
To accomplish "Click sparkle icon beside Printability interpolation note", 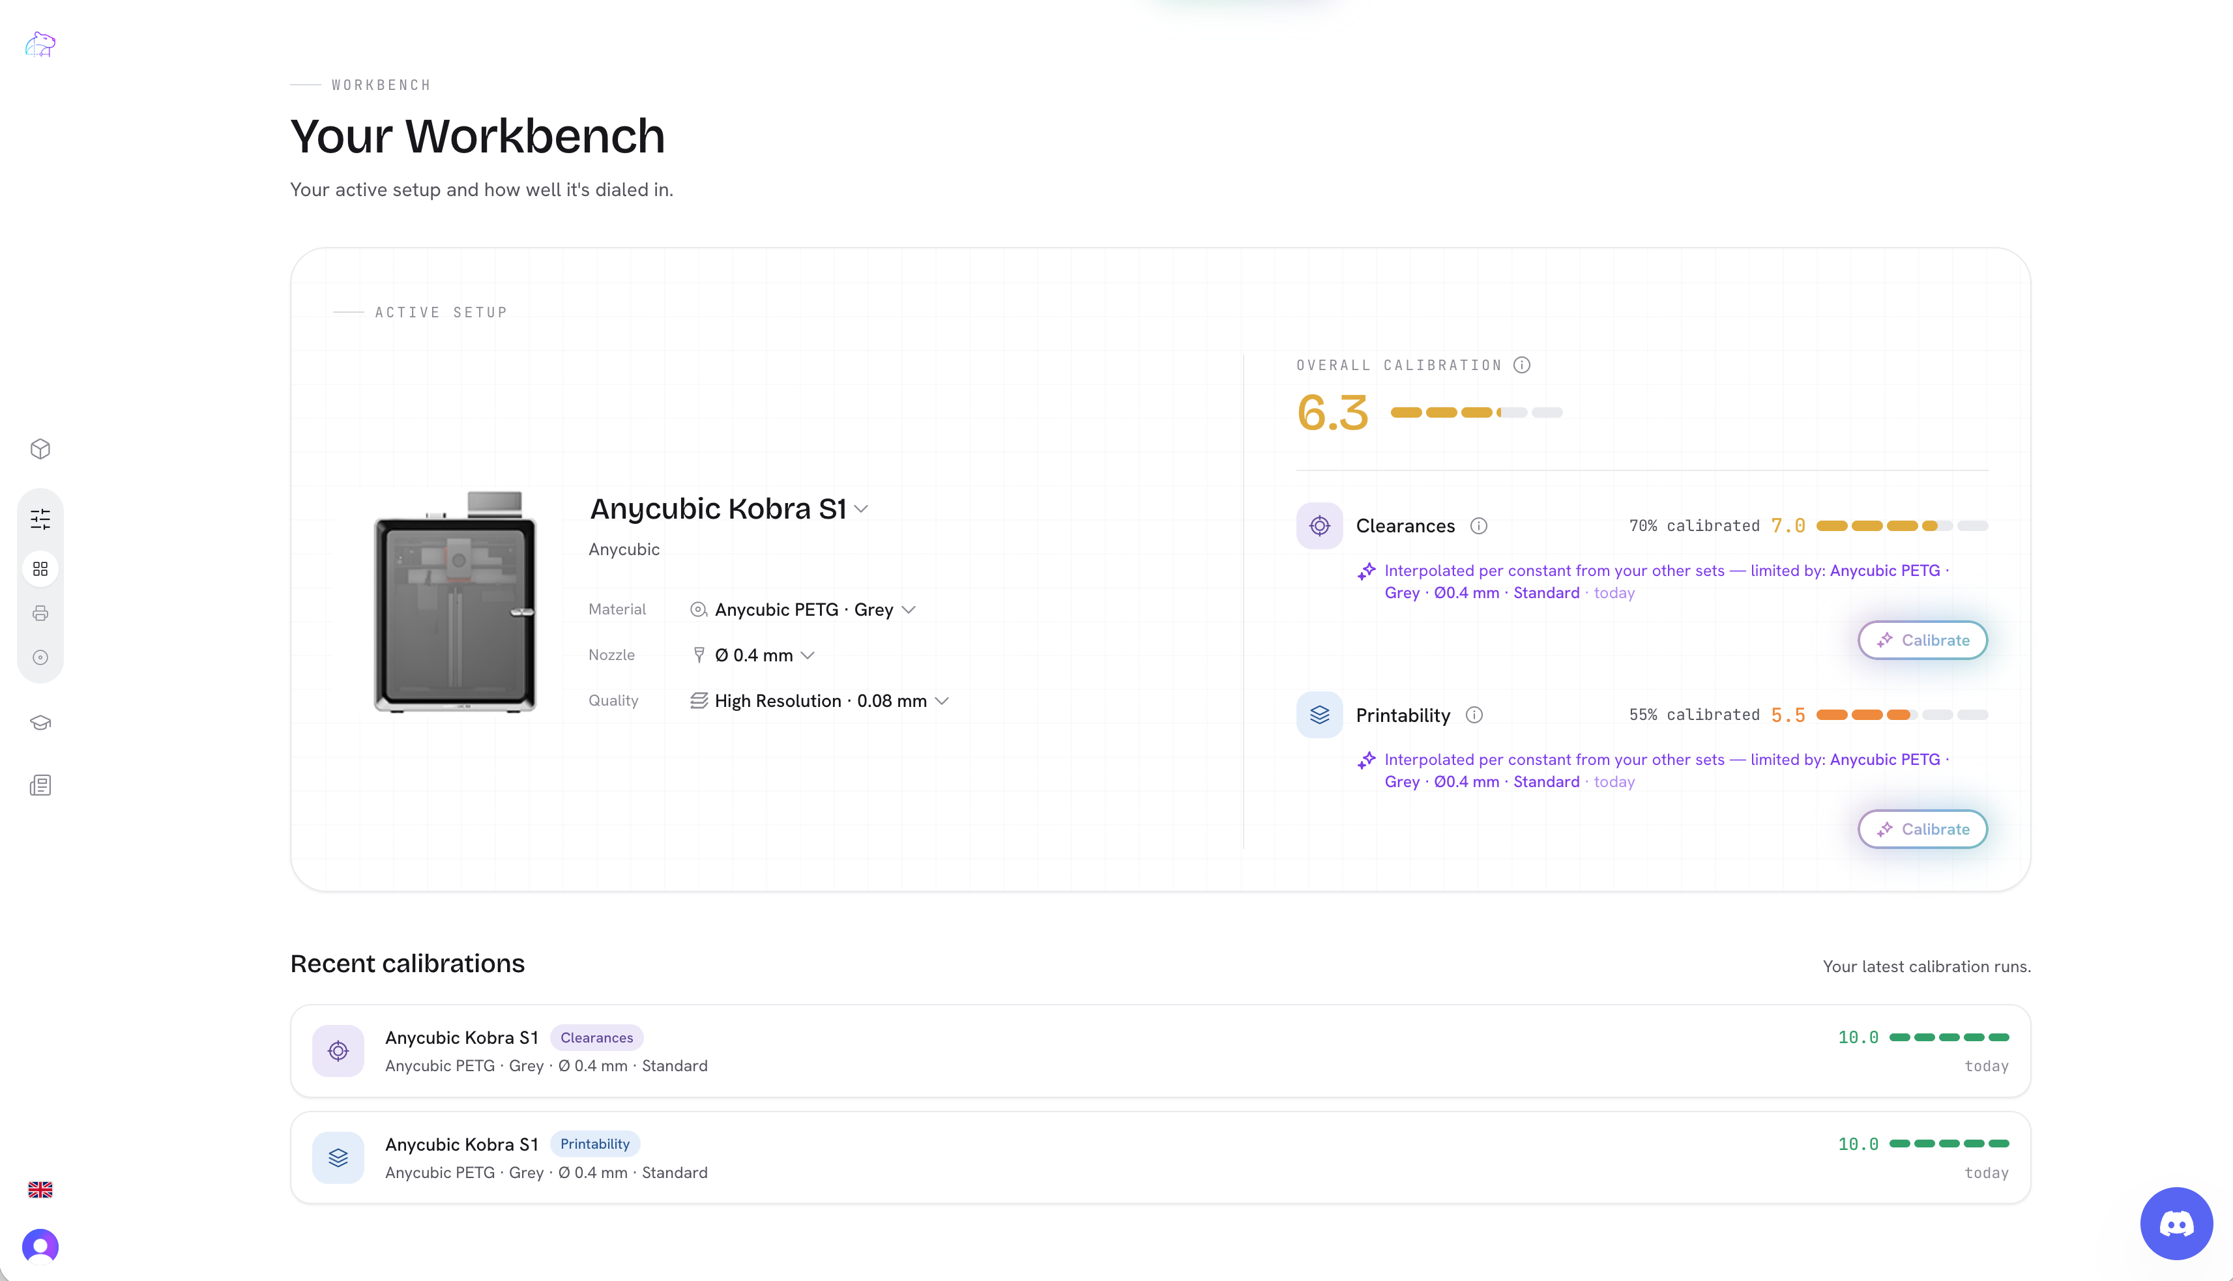I will [x=1366, y=760].
